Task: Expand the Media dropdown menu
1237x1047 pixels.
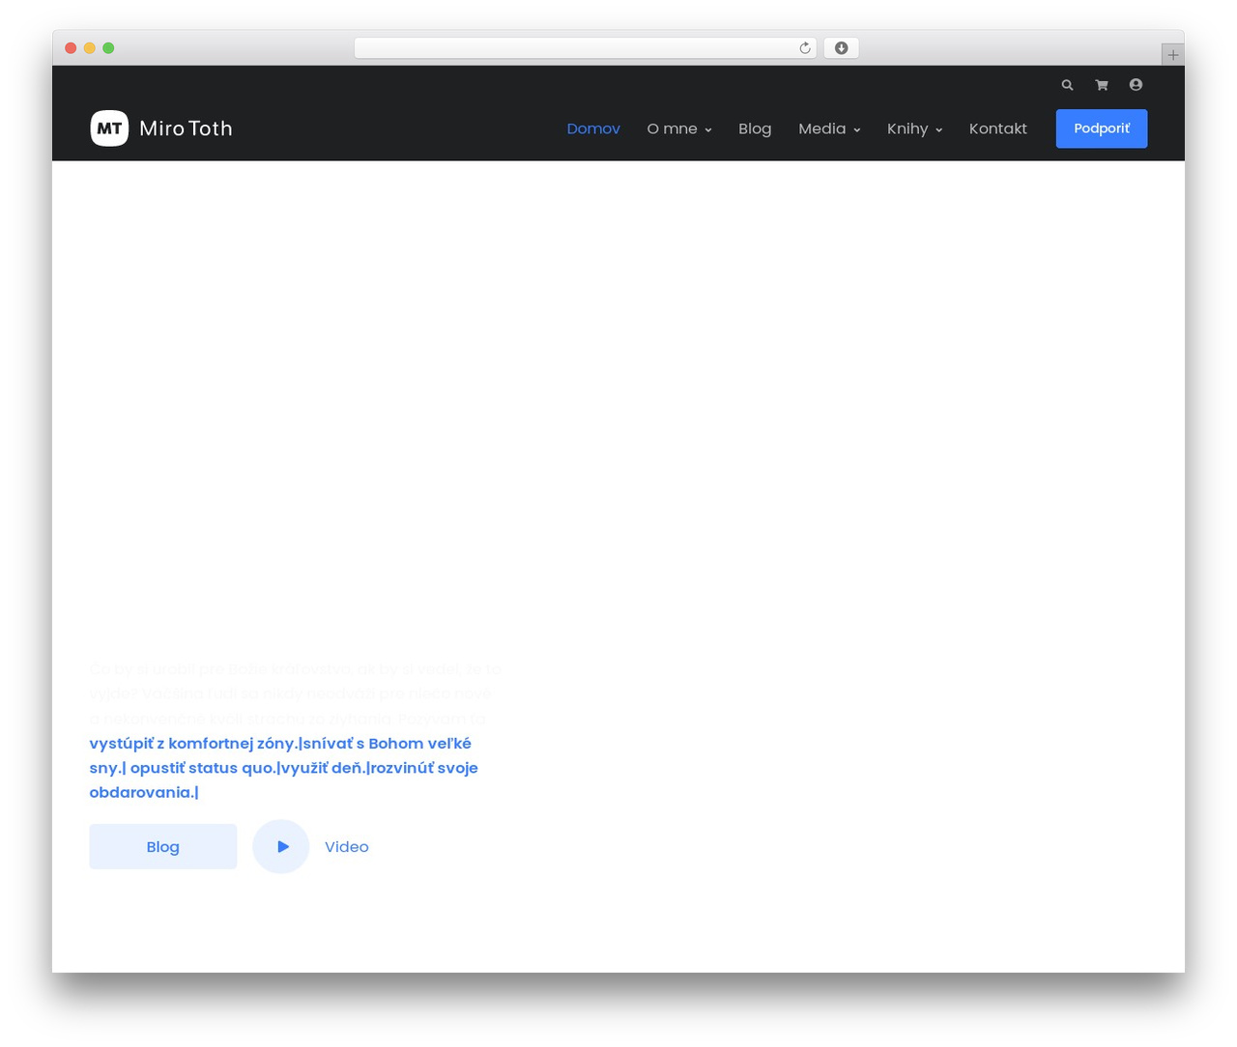Action: pos(829,129)
